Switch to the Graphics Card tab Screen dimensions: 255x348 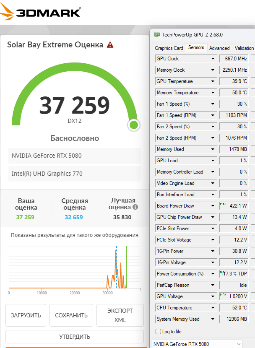click(169, 48)
